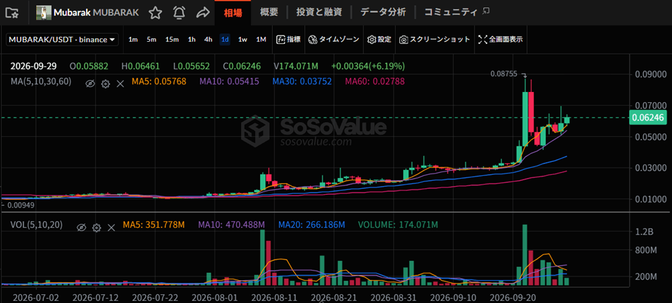The image size is (672, 303).
Task: Select the 1h timeframe
Action: pos(192,40)
